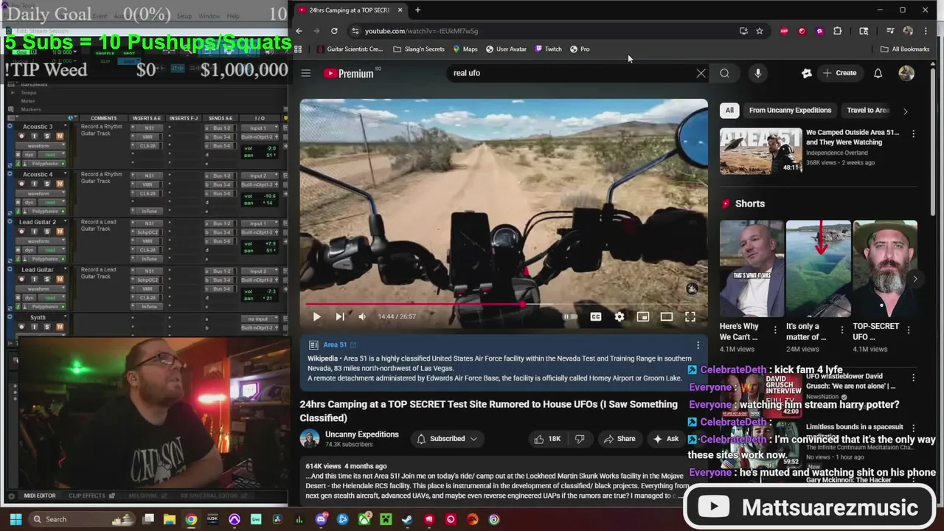Open the YouTube account avatar menu

coord(906,73)
